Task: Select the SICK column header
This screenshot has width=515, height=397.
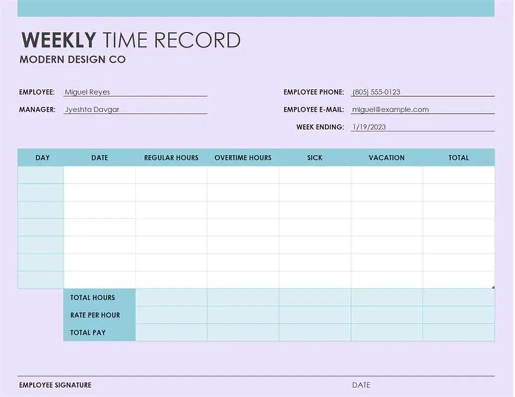Action: 315,157
